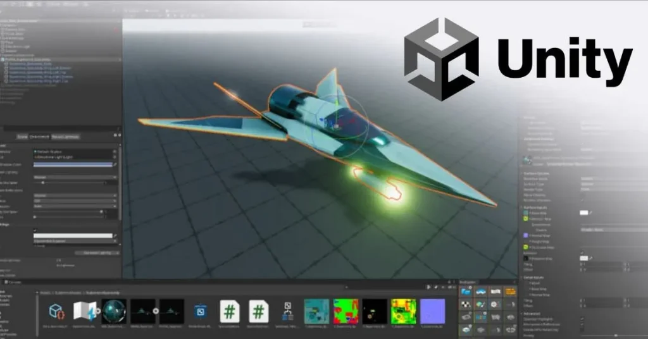Click the blue shield-shaped pipeline asset
Image resolution: width=648 pixels, height=339 pixels.
201,311
